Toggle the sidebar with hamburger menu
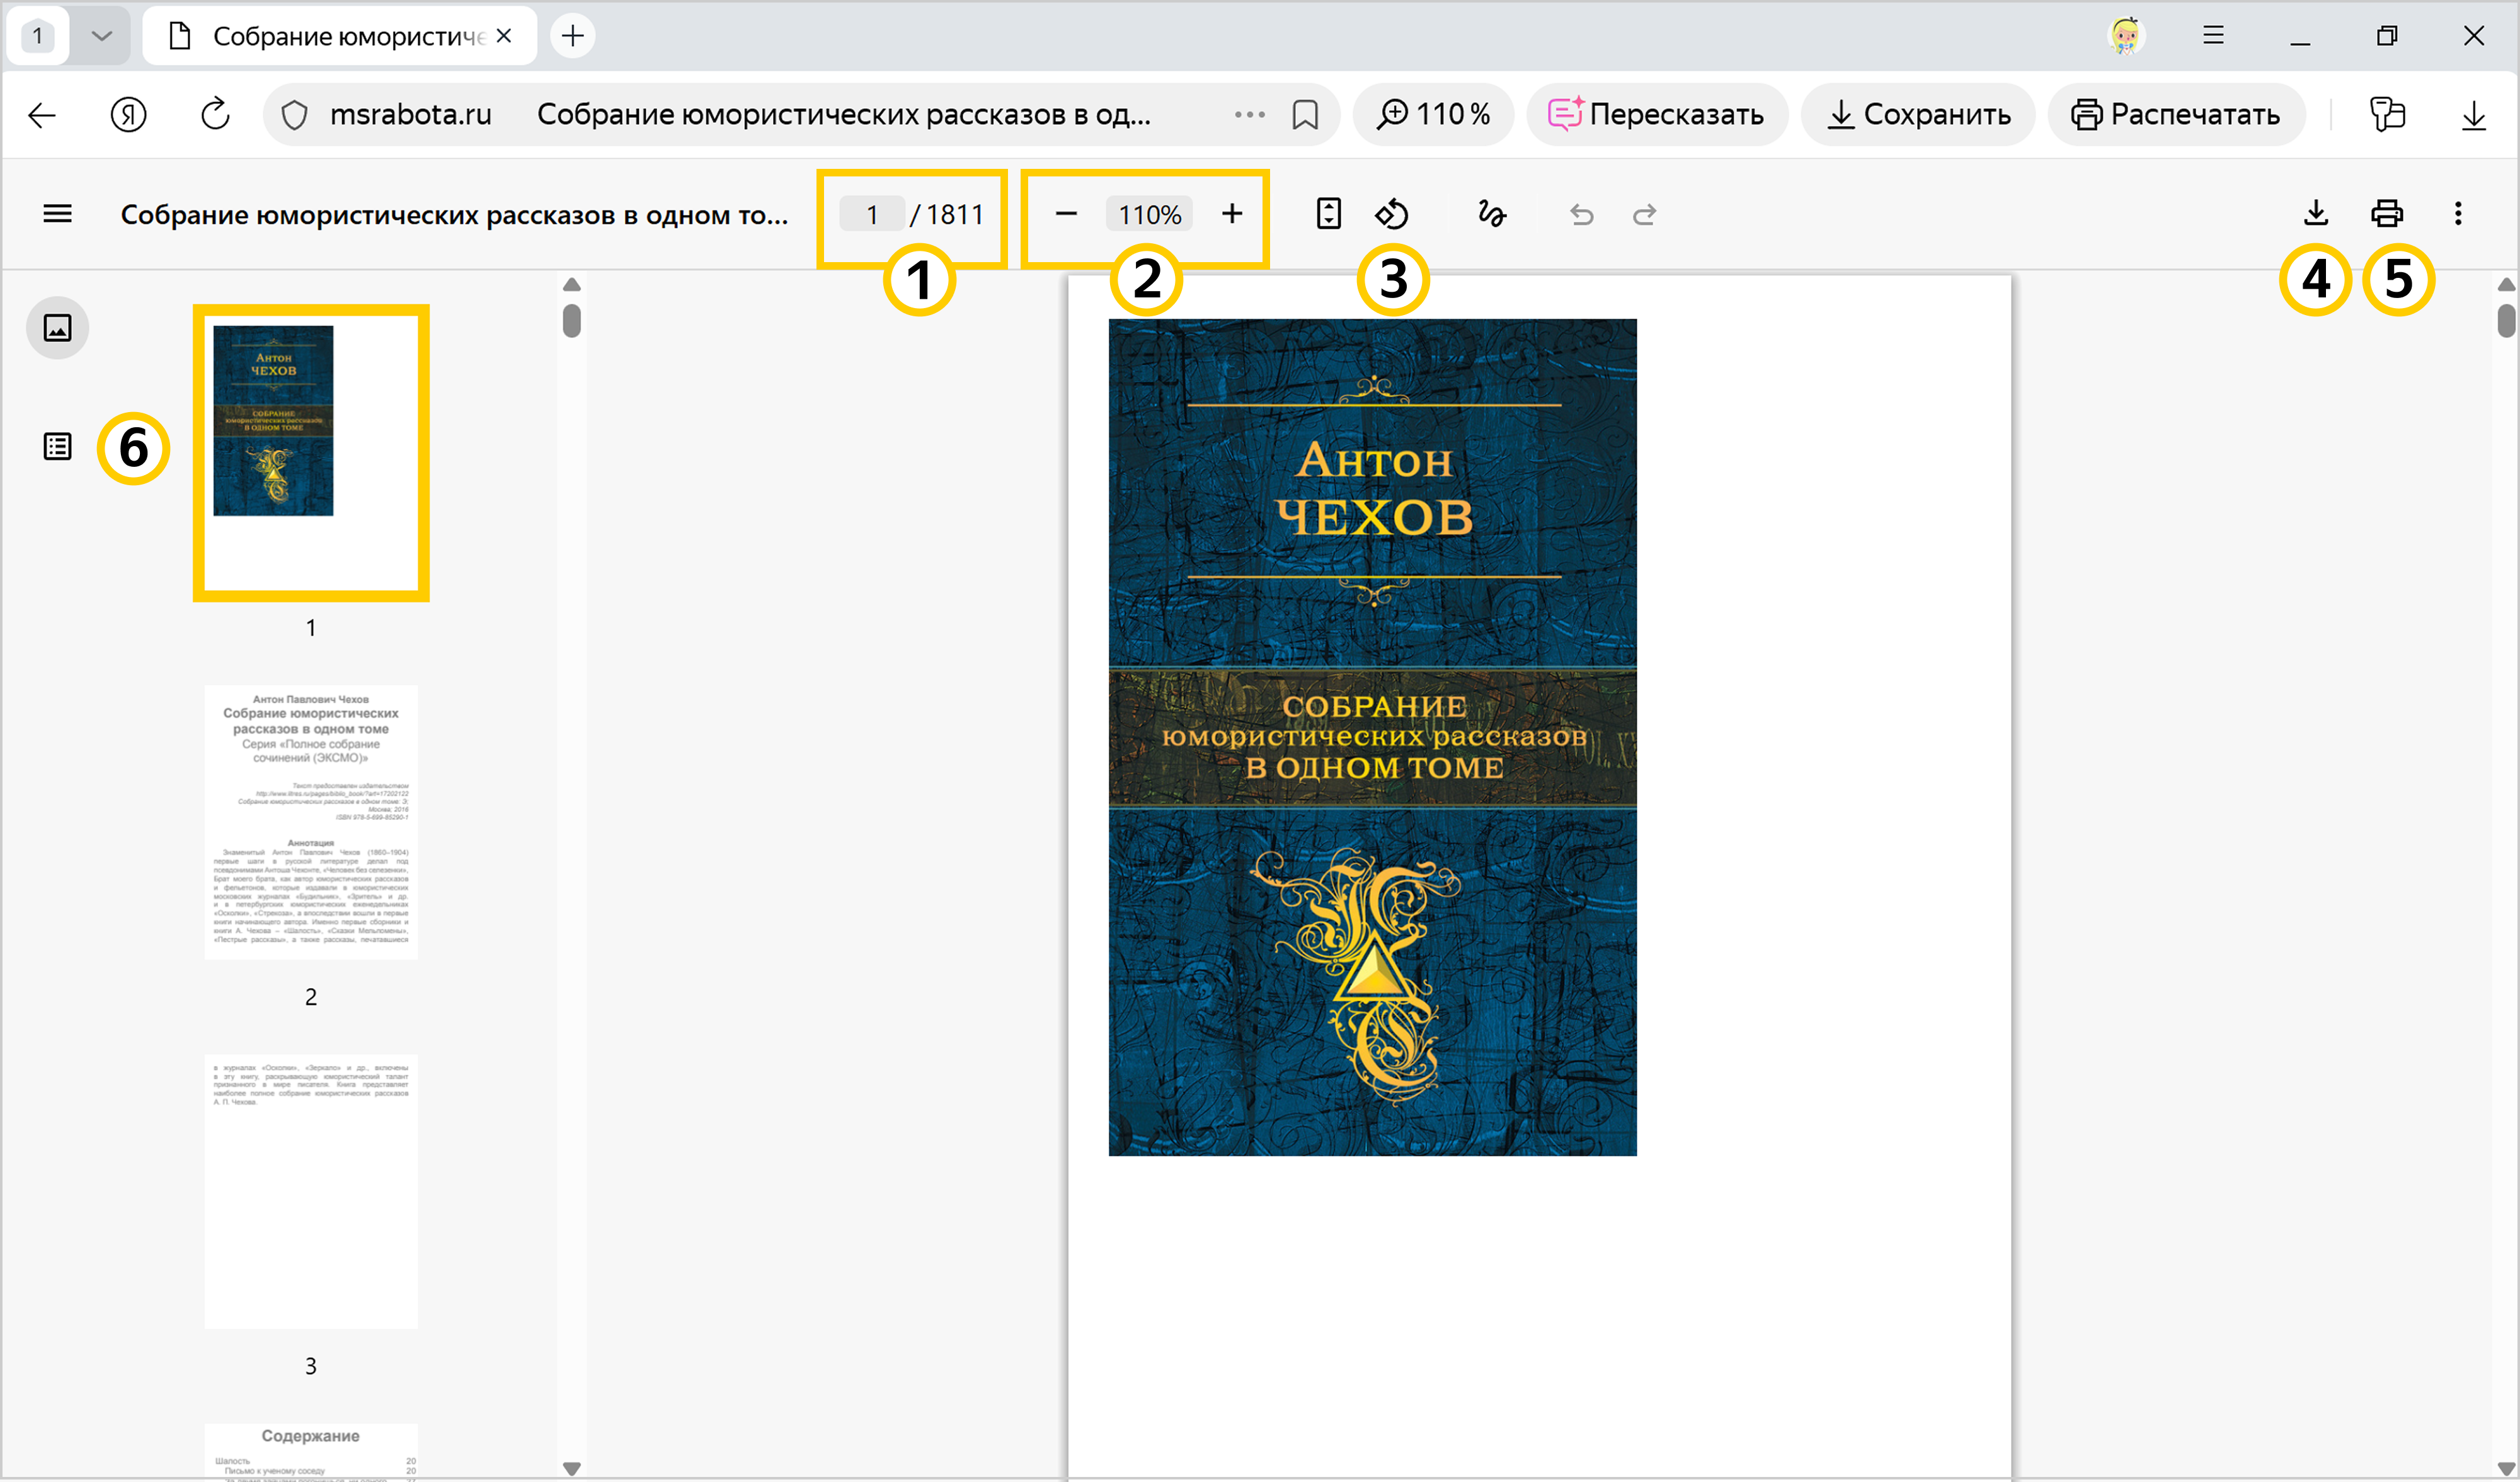The image size is (2520, 1482). click(57, 214)
